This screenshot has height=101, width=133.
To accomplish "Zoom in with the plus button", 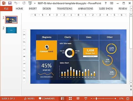I will point(115,99).
